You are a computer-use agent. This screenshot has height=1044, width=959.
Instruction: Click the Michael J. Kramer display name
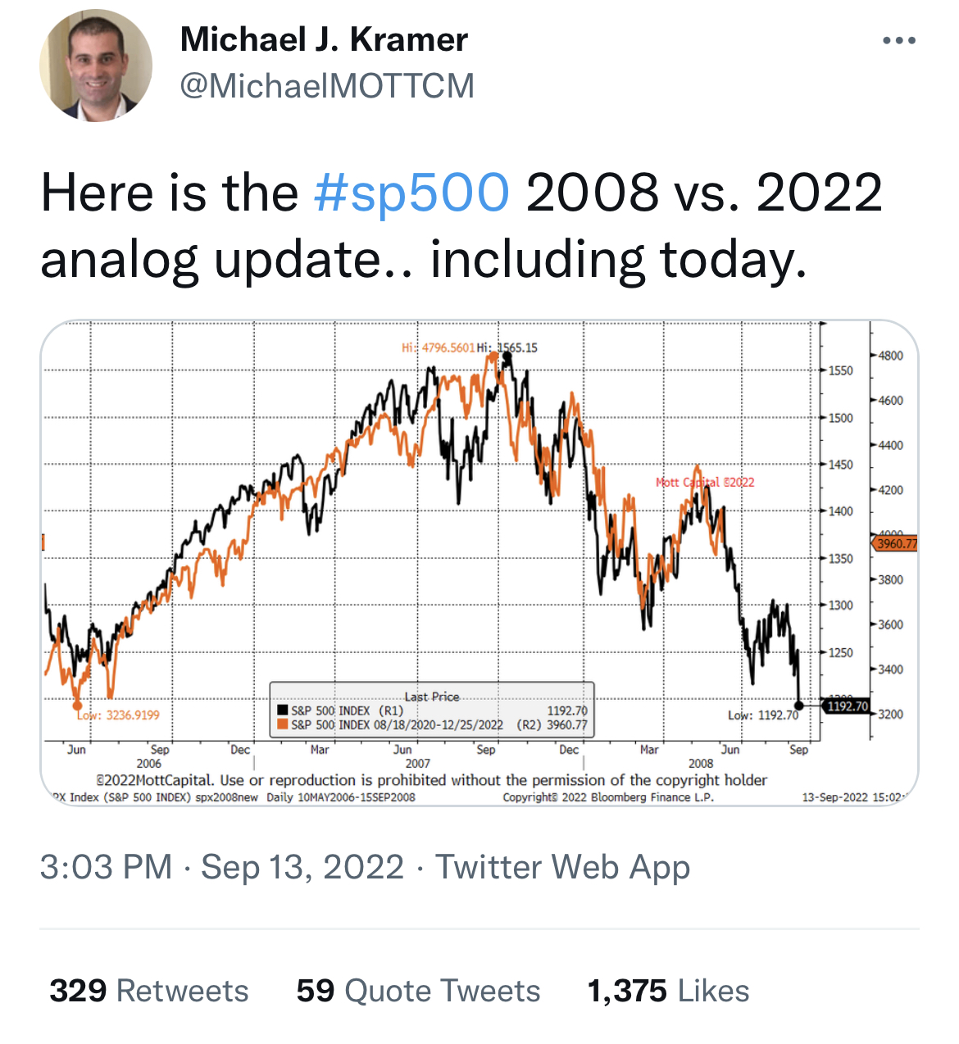(x=324, y=39)
